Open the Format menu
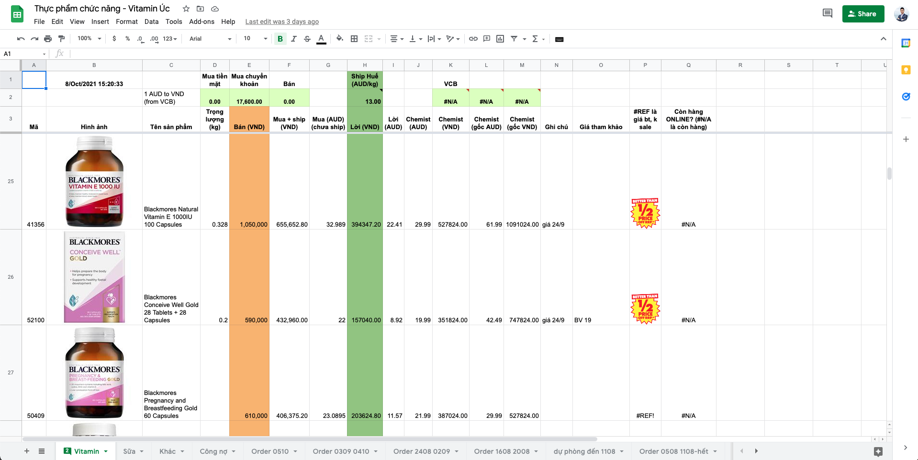Screen dimensions: 918x460 tap(126, 22)
